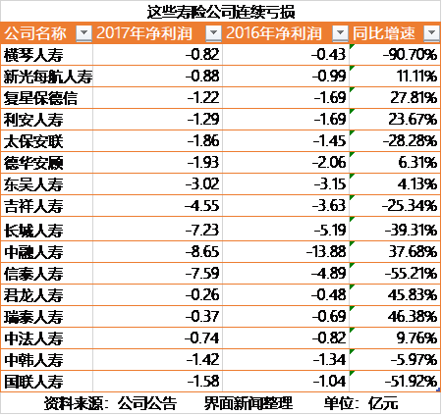
Task: Select the 2017 value -7.23
Action: pos(202,230)
